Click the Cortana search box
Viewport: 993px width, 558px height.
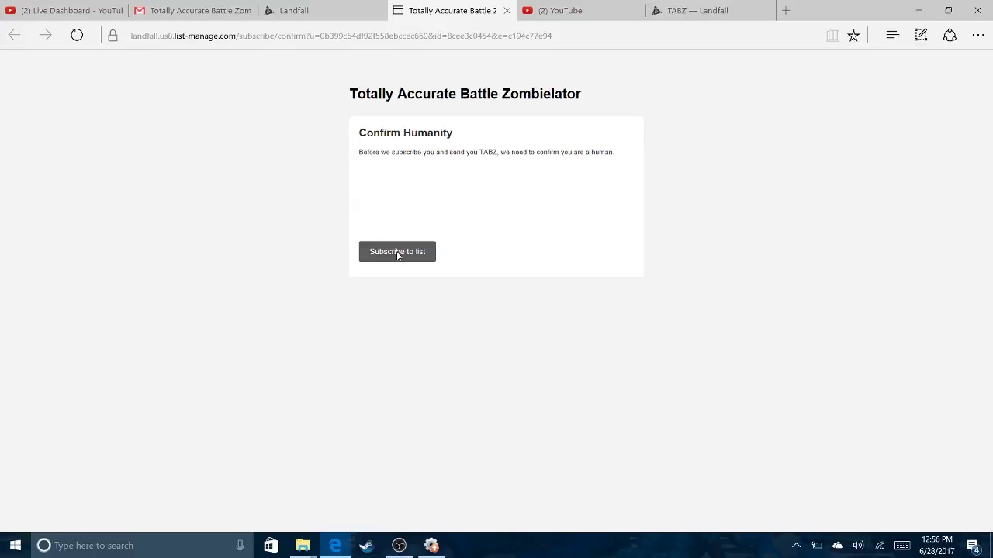(x=144, y=545)
